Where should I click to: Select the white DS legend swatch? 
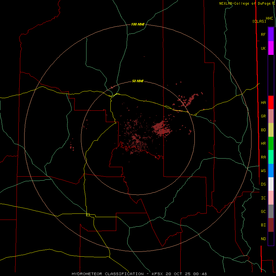click(271, 184)
